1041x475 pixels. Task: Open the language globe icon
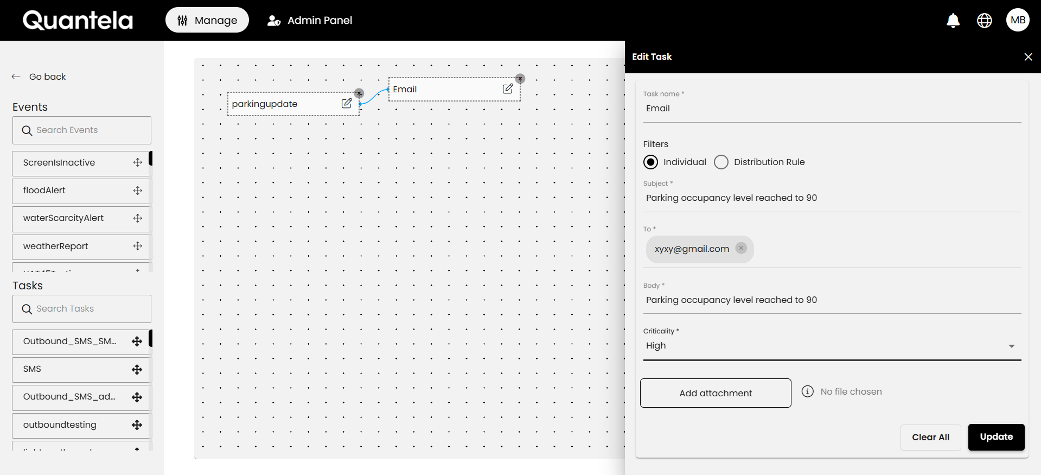click(984, 21)
